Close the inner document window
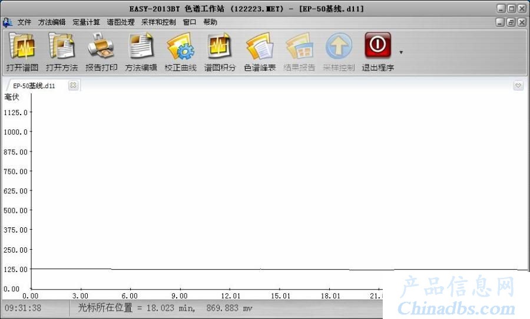Image resolution: width=530 pixels, height=319 pixels. point(522,22)
